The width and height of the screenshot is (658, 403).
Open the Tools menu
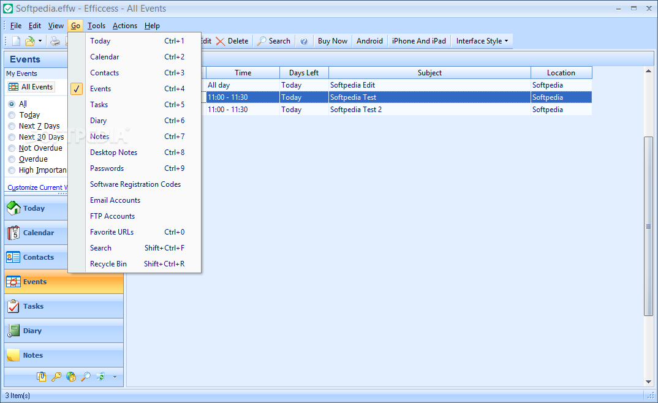(x=96, y=26)
